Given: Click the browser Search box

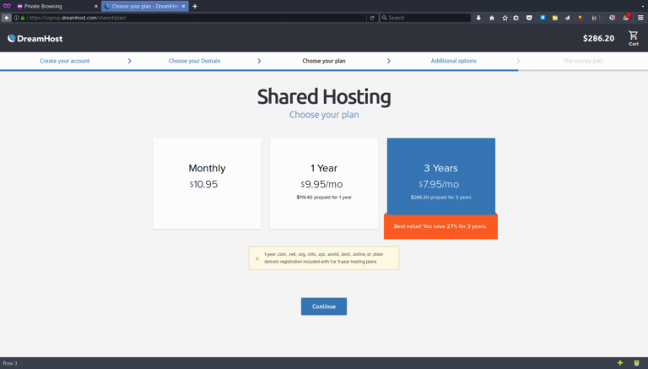Looking at the screenshot, I should click(425, 18).
